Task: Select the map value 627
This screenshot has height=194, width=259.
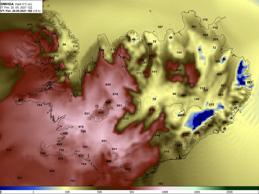Action: click(x=185, y=135)
